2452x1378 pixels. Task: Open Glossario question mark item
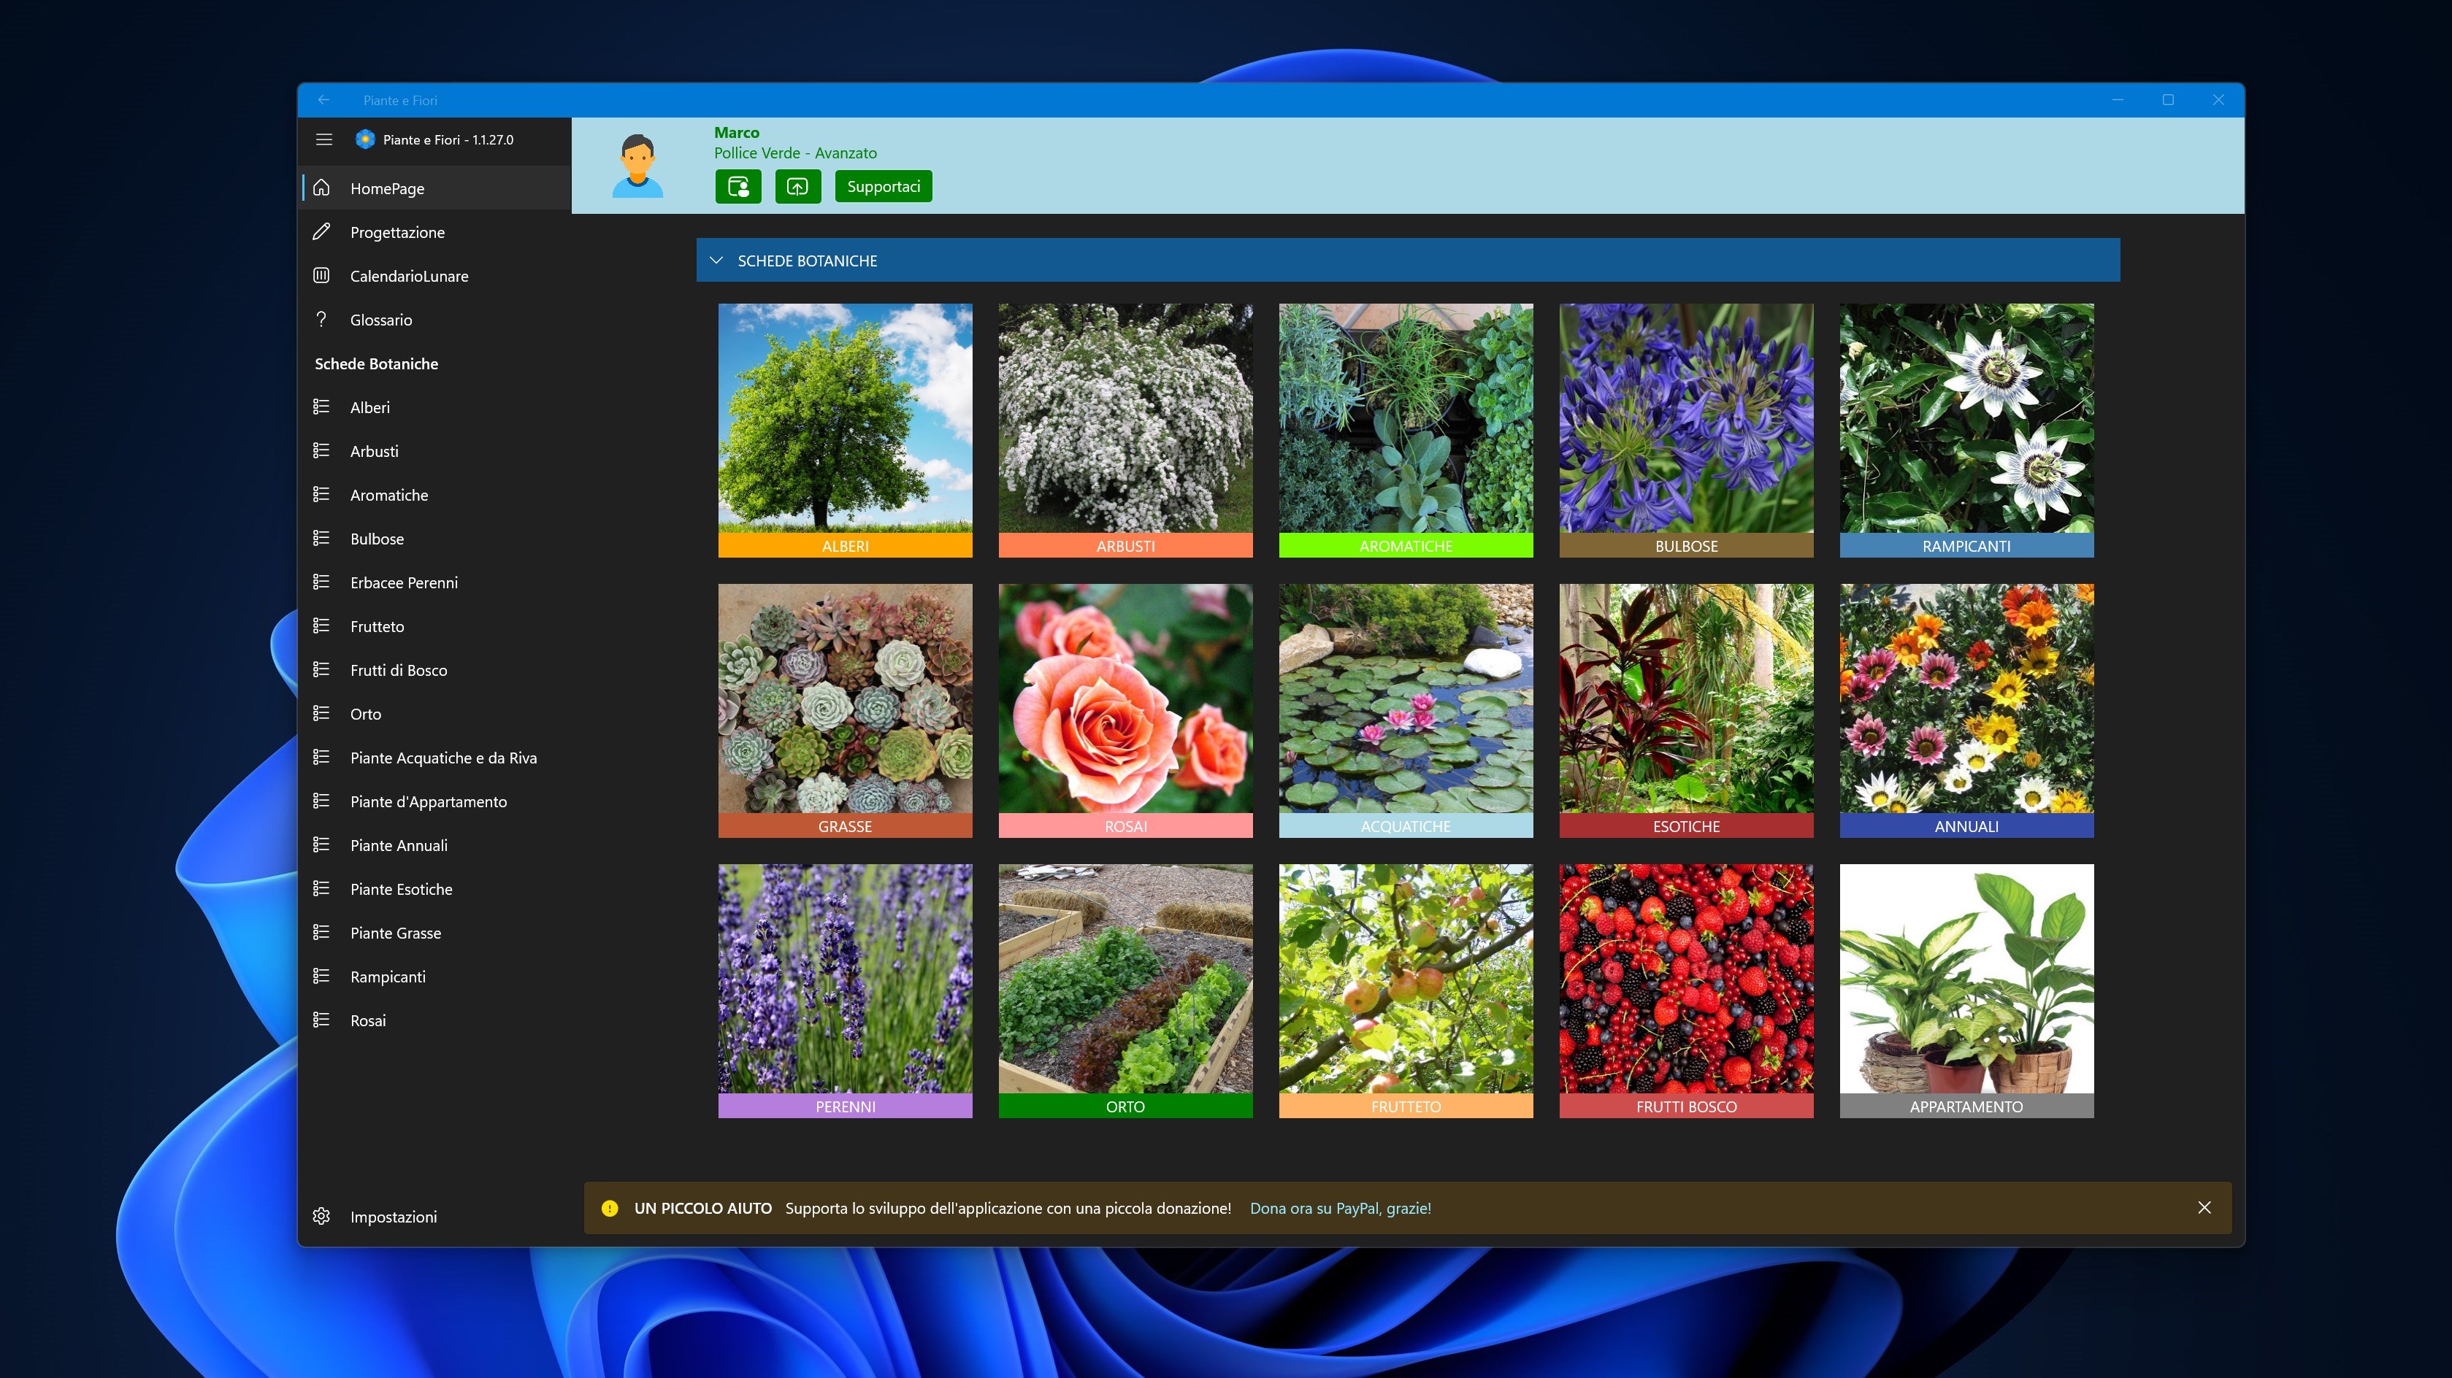[x=380, y=320]
